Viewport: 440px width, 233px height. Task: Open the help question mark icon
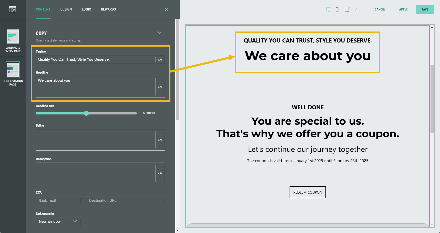point(355,9)
